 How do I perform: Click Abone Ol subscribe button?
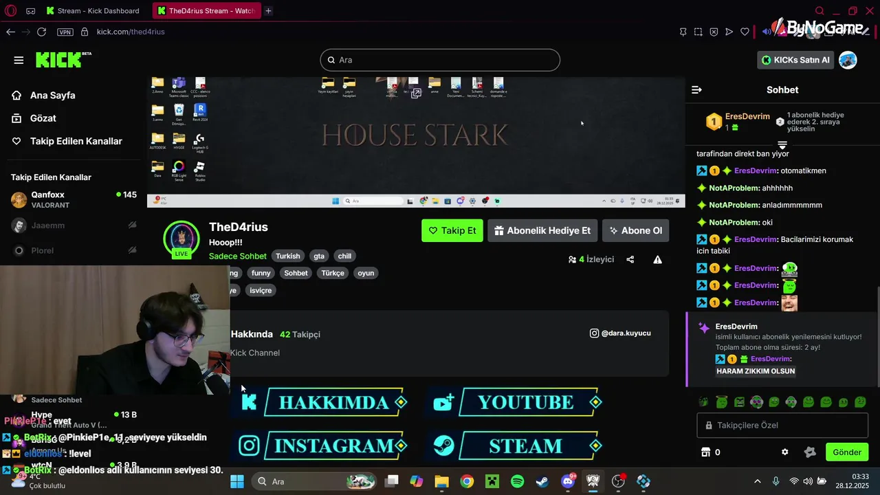636,230
